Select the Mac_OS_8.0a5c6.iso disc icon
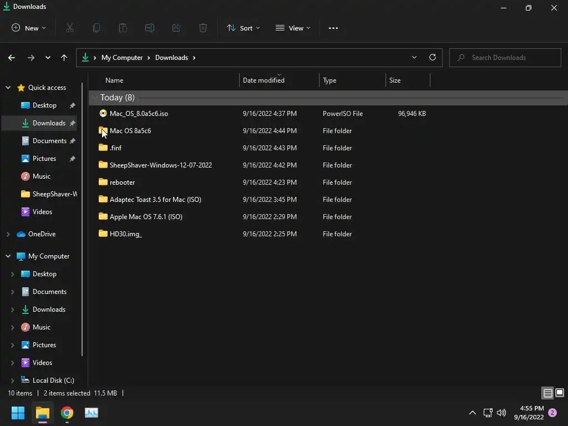The width and height of the screenshot is (568, 426). pyautogui.click(x=103, y=113)
